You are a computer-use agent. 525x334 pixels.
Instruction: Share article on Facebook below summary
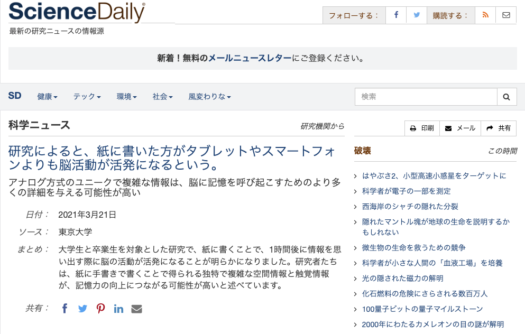[65, 309]
